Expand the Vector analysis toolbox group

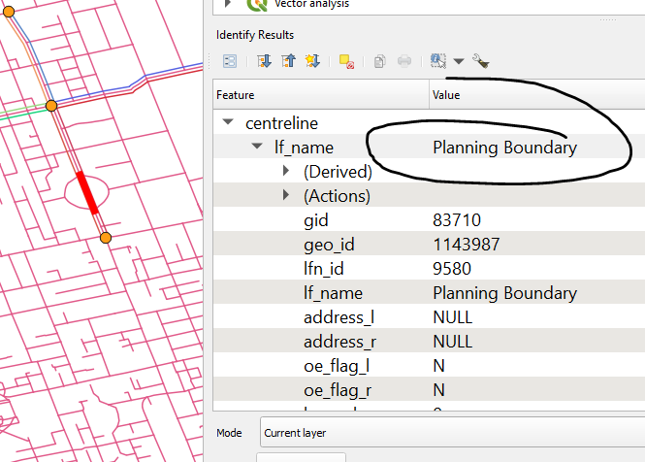[228, 4]
